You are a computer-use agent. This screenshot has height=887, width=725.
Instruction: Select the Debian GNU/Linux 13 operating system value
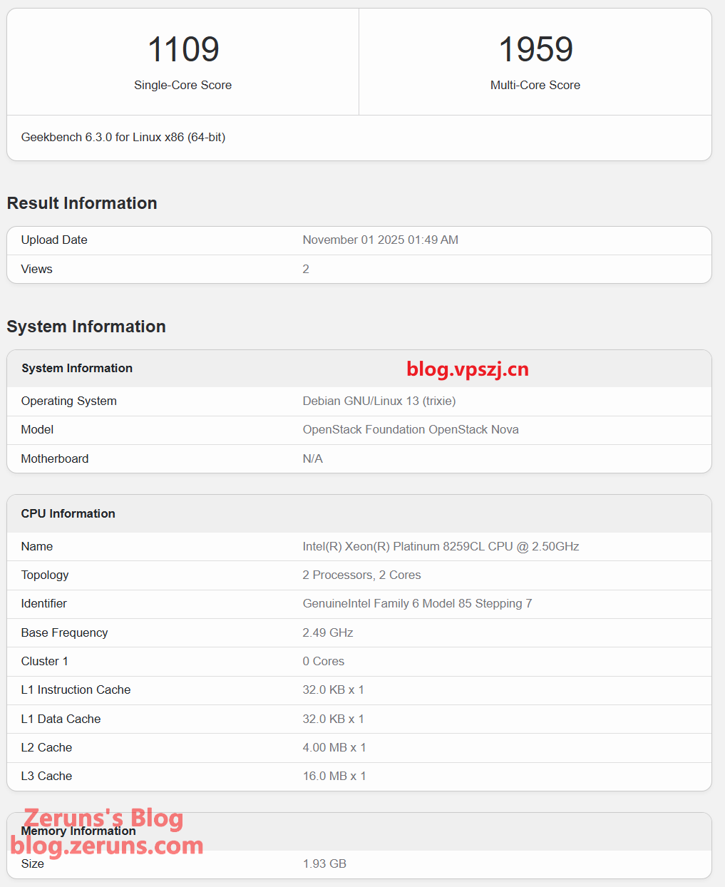click(379, 401)
